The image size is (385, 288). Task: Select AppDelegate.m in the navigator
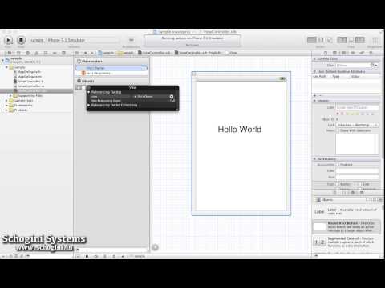30,77
